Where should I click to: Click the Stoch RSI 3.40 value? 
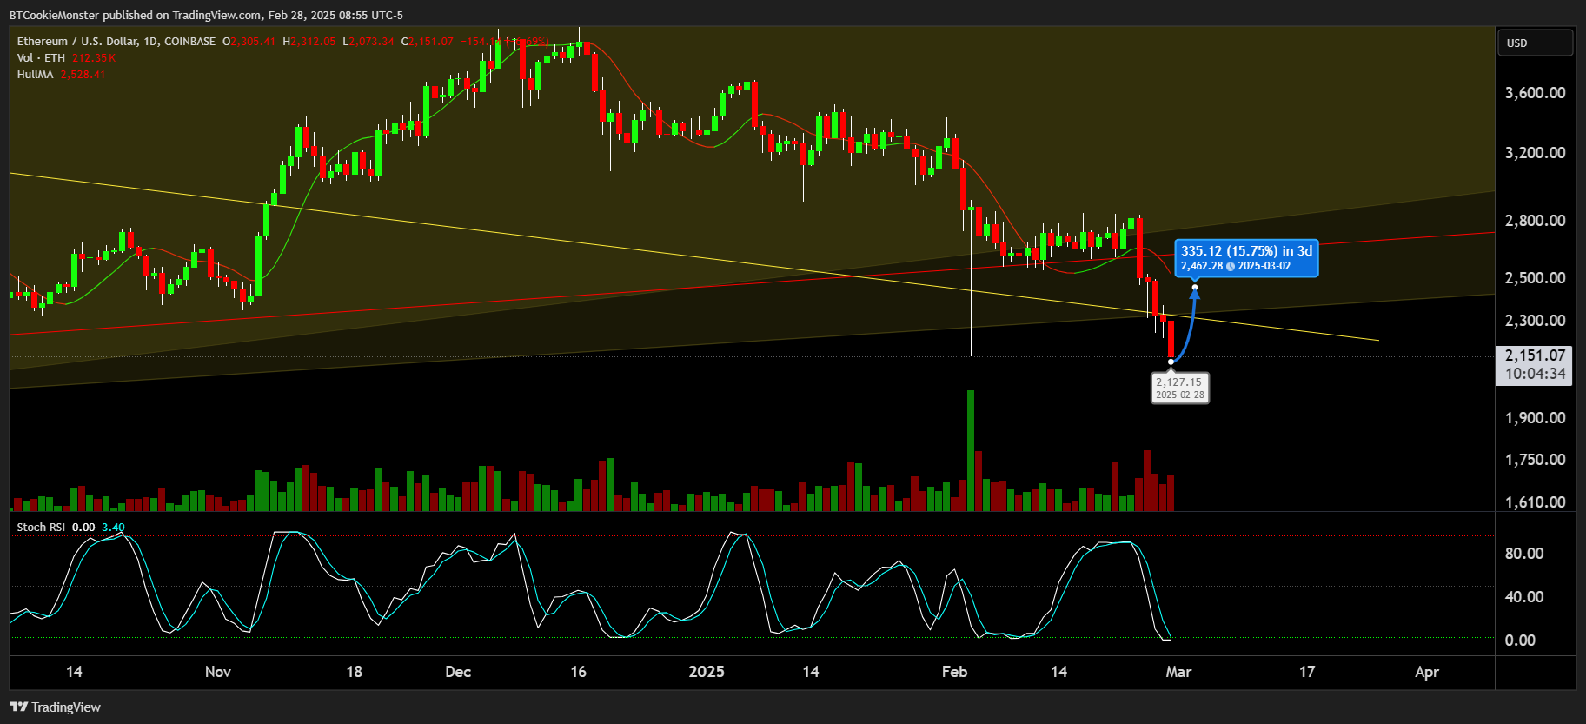113,528
